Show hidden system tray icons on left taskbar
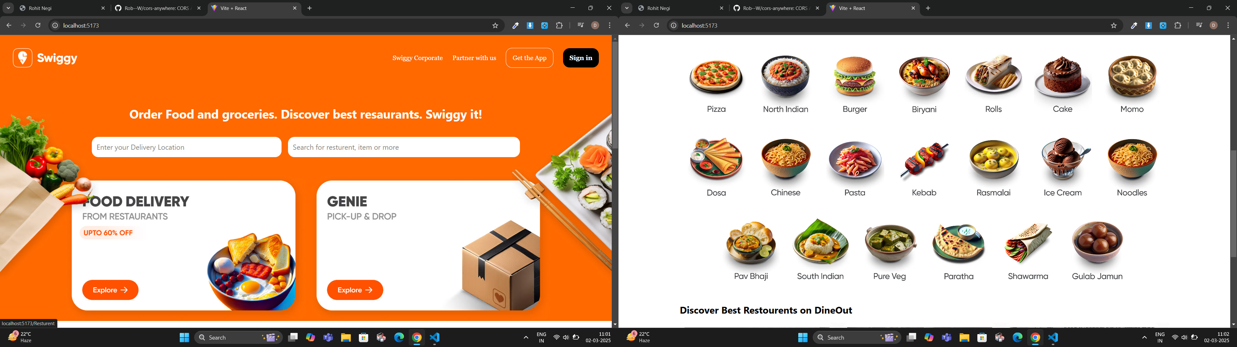The height and width of the screenshot is (347, 1237). pos(526,337)
